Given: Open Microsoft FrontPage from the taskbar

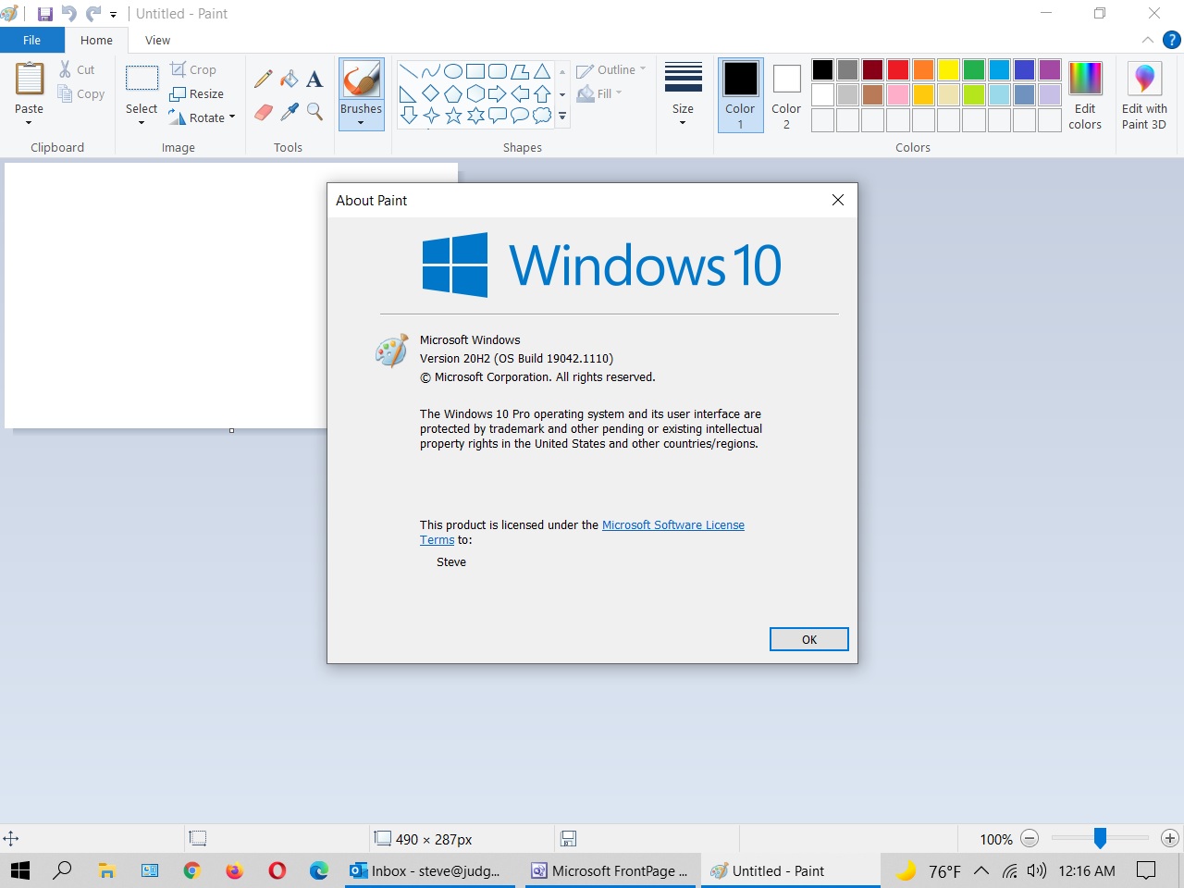Looking at the screenshot, I should (610, 870).
